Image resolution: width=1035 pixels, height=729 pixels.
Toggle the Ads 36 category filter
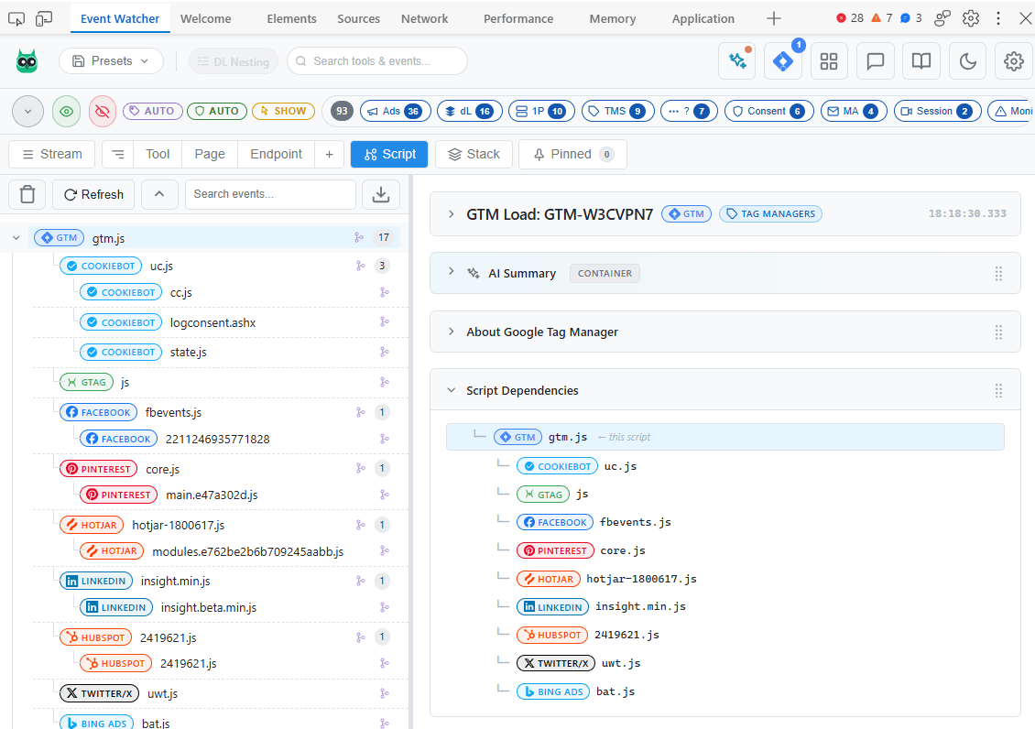point(396,111)
